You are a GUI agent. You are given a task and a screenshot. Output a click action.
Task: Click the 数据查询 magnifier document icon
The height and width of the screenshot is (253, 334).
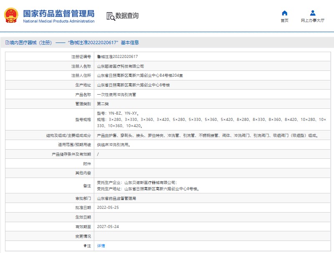(110, 16)
